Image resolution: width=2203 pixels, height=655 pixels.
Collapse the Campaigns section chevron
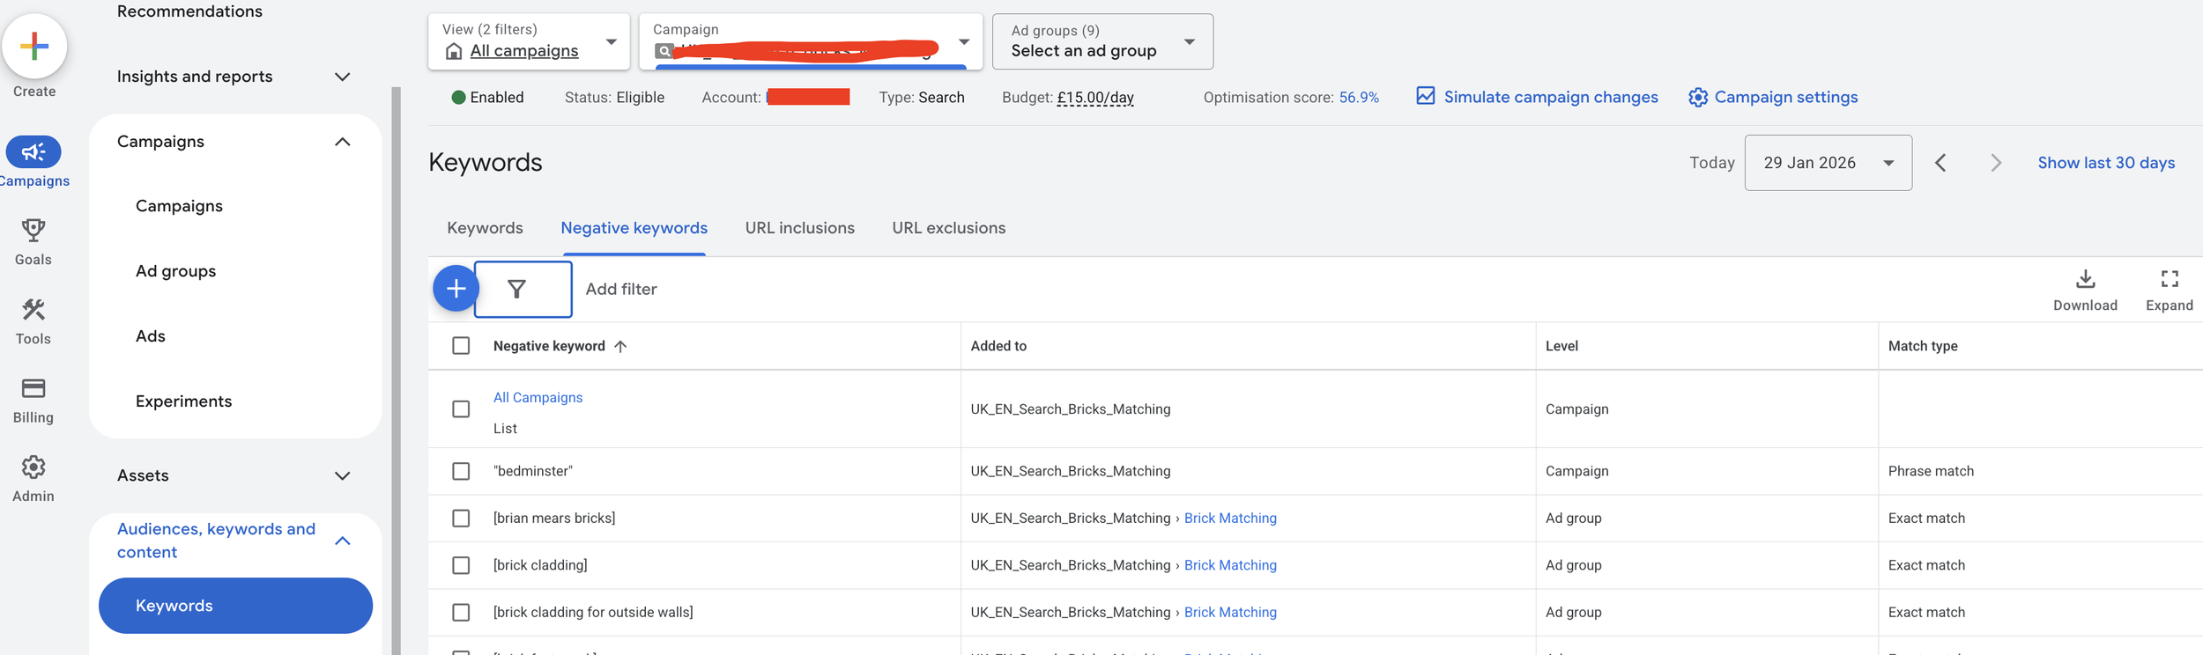[x=343, y=142]
